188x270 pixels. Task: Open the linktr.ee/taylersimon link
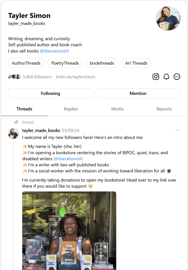(76, 77)
